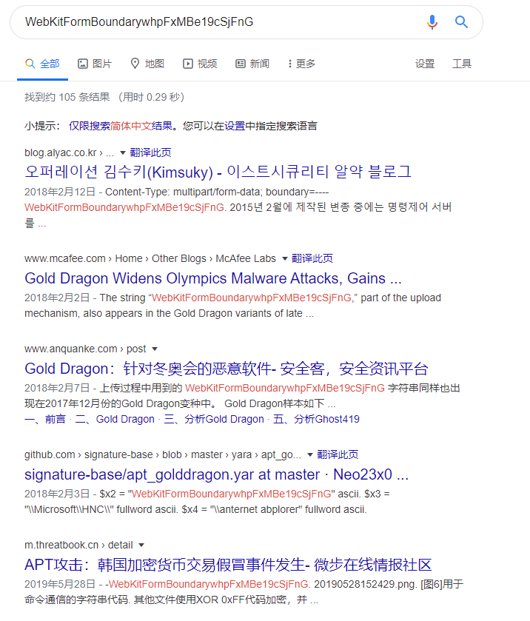Select the 全部 (All) tab
The height and width of the screenshot is (621, 530).
(42, 64)
